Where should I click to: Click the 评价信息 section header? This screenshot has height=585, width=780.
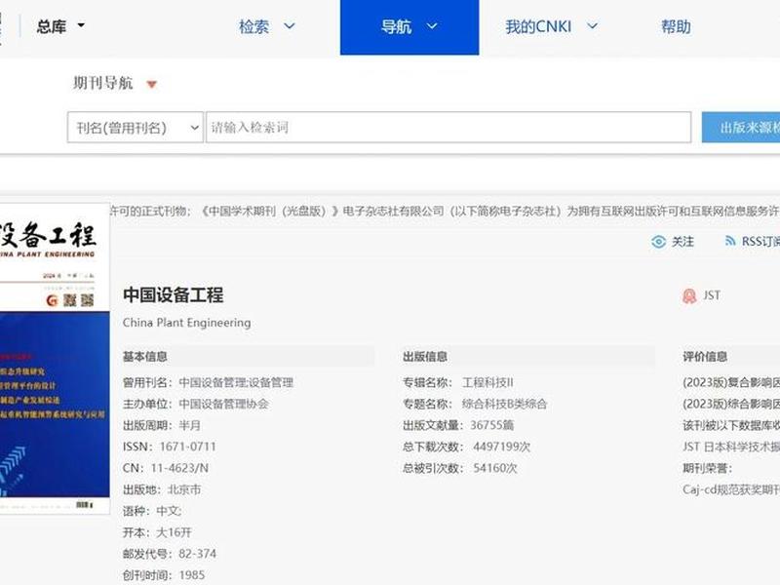pyautogui.click(x=705, y=357)
